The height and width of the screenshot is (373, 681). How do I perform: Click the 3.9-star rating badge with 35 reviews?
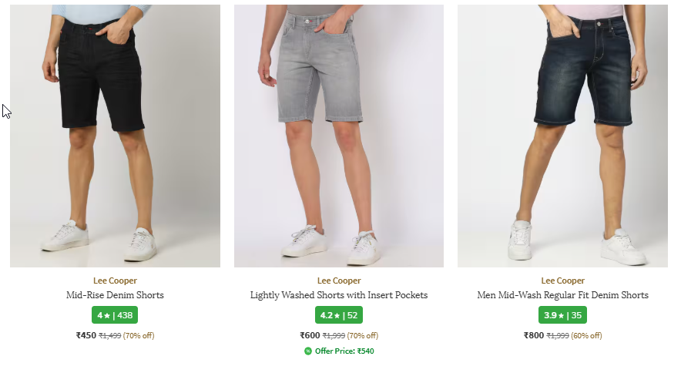click(x=562, y=315)
